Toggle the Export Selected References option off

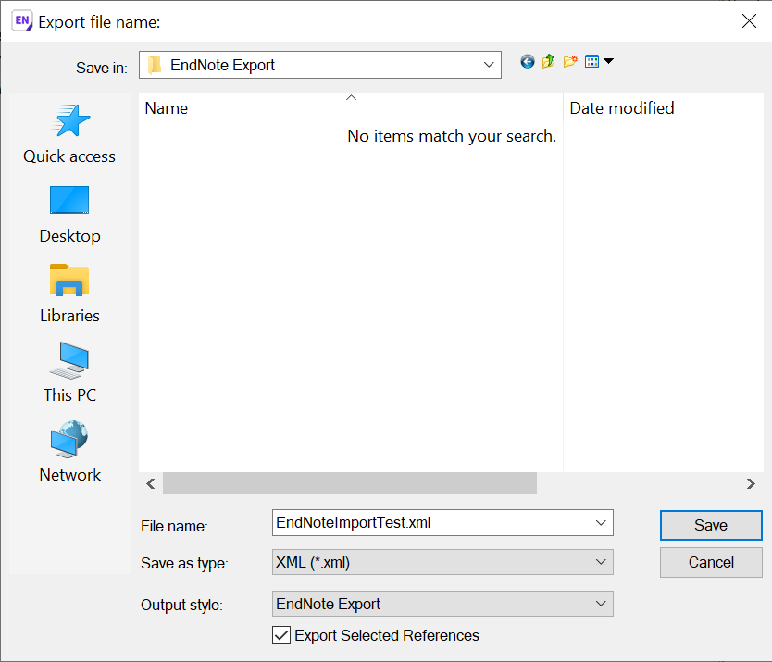280,635
